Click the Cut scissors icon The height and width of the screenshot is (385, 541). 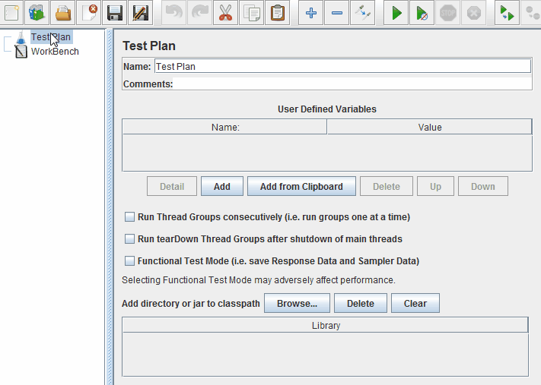pyautogui.click(x=225, y=13)
